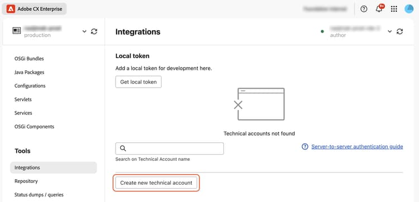Click the search magnifier icon
Viewport: 419px width, 202px height.
tap(123, 148)
